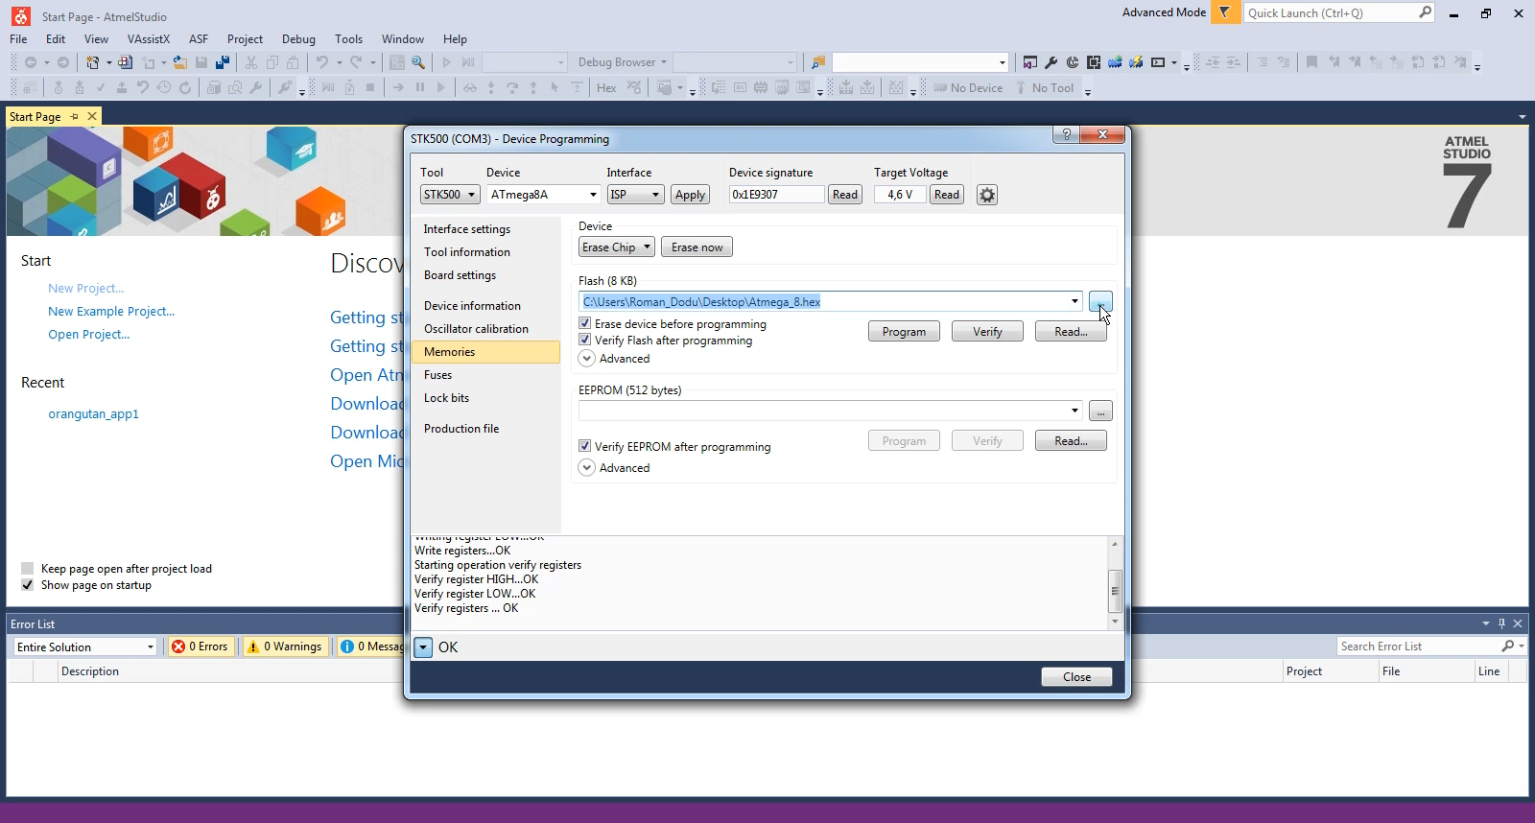Screen dimensions: 1535x823
Task: Open the Flash hex file path dropdown arrow
Action: coord(1074,302)
